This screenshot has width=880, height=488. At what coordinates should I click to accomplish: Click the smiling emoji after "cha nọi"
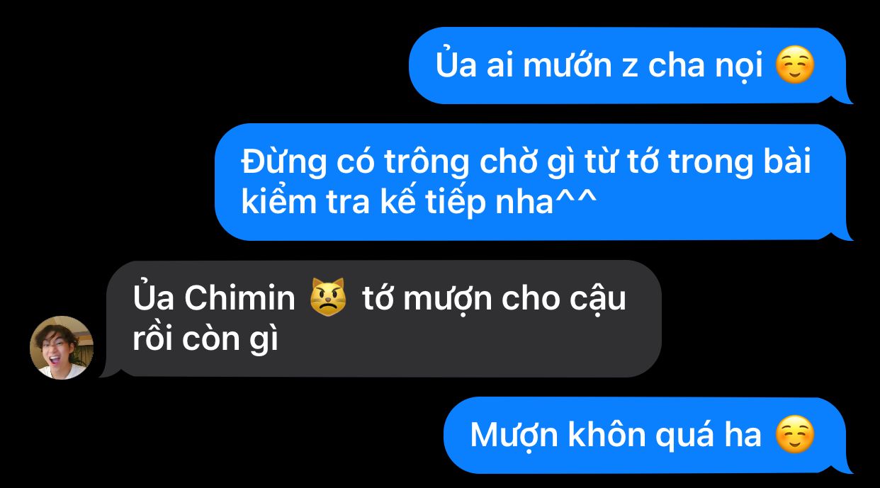point(795,66)
